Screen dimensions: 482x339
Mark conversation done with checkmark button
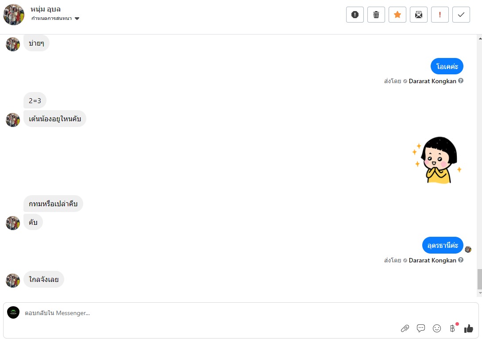pyautogui.click(x=461, y=15)
